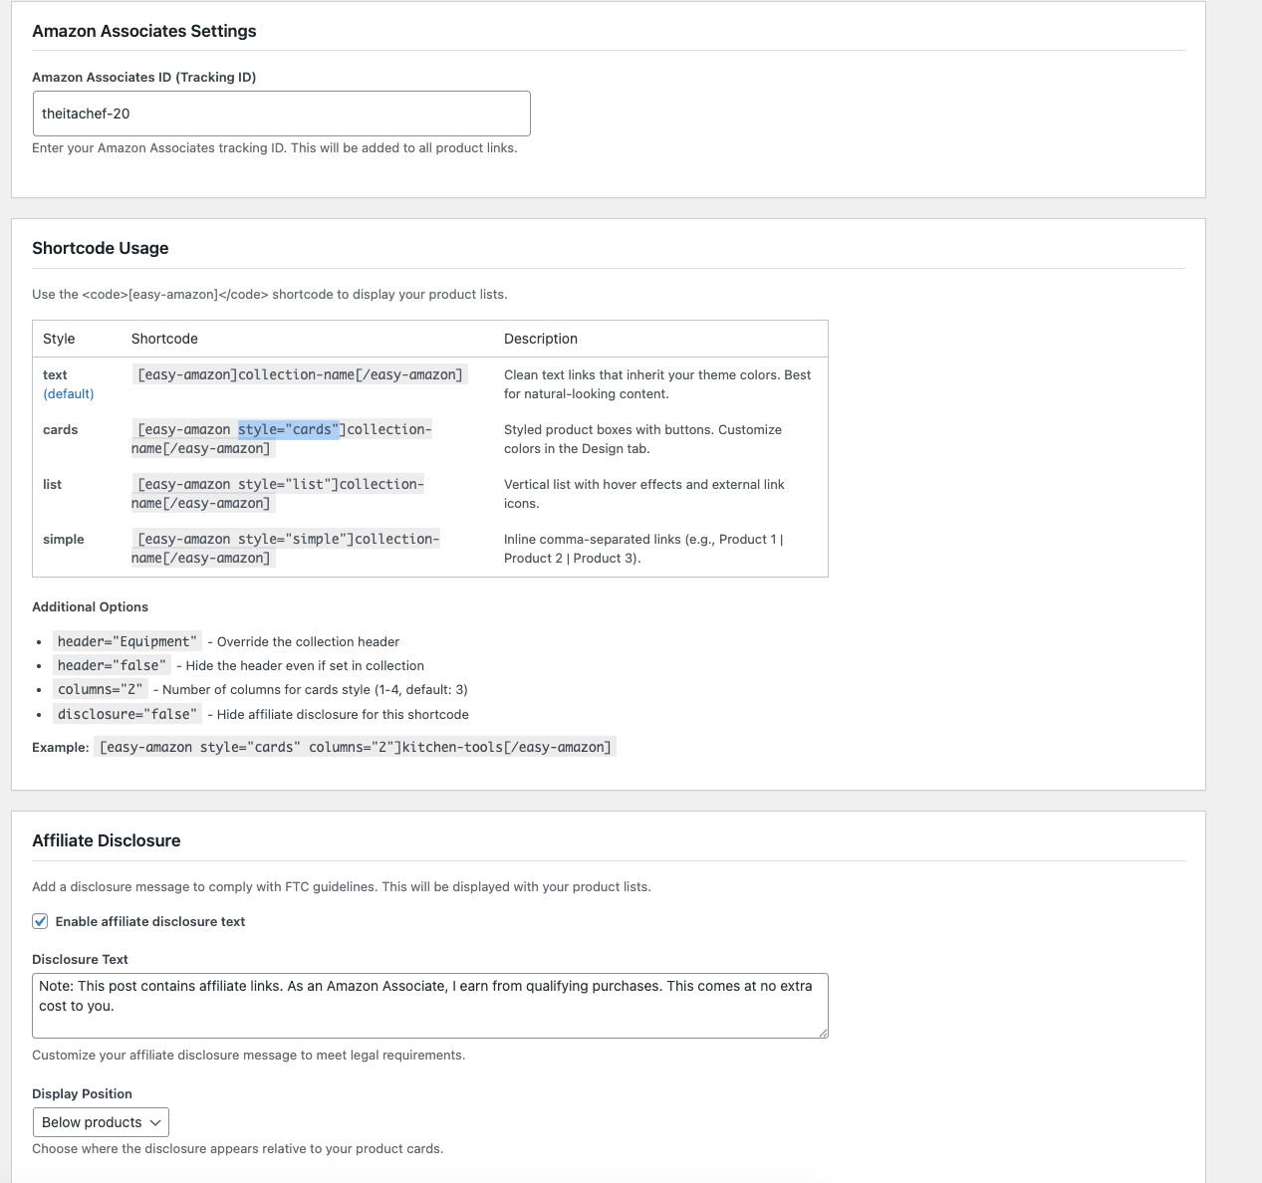
Task: Click the header="false" option code
Action: click(112, 665)
